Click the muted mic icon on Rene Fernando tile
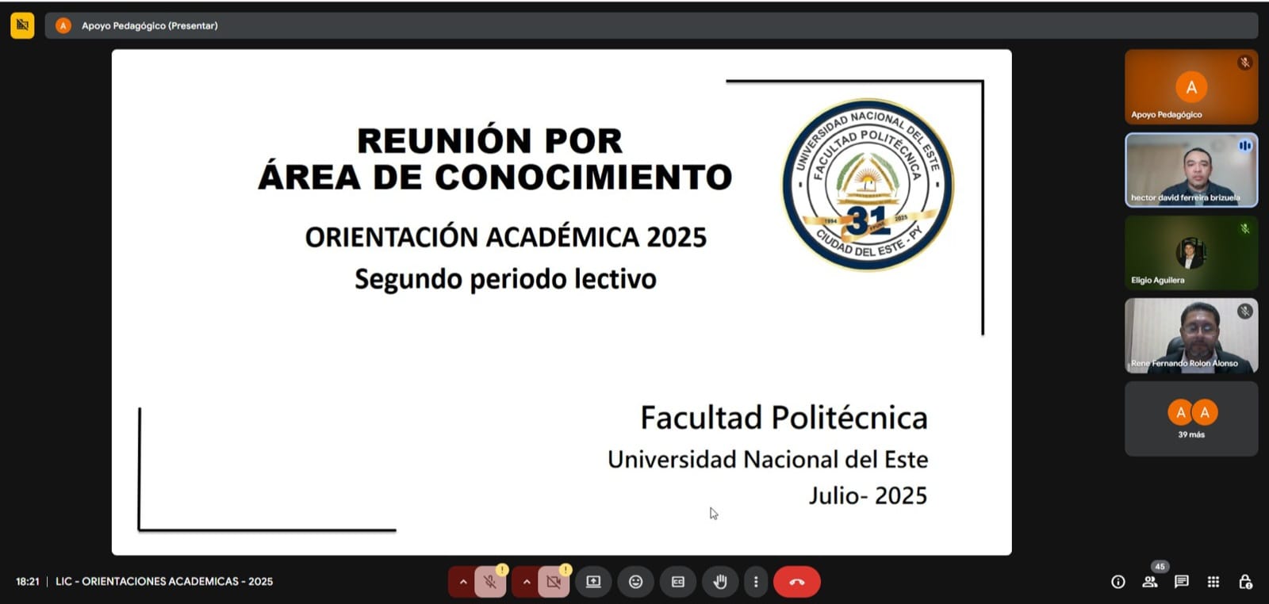Image resolution: width=1269 pixels, height=604 pixels. click(1245, 312)
